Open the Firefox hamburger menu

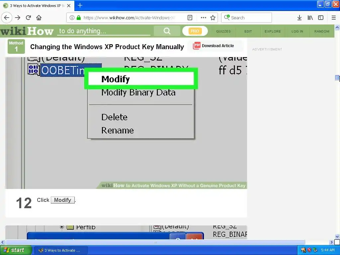pyautogui.click(x=334, y=18)
